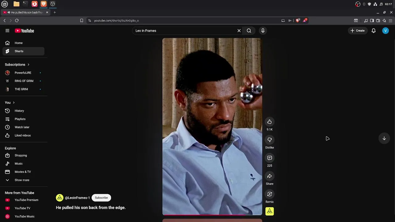Open terminal from the panel

coord(25,4)
